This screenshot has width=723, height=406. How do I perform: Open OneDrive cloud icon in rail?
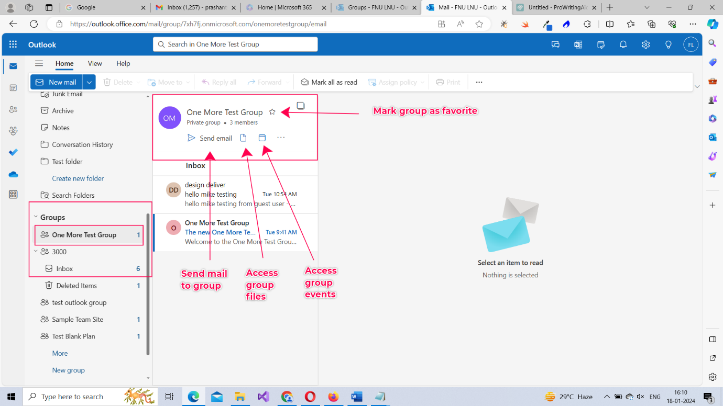(13, 174)
